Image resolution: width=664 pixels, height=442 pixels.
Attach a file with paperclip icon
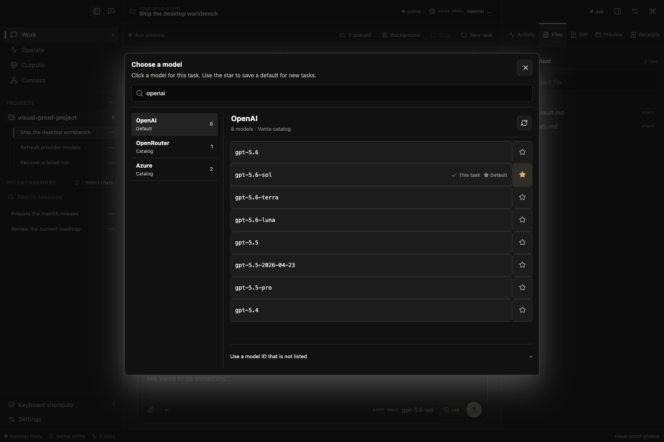[x=151, y=410]
